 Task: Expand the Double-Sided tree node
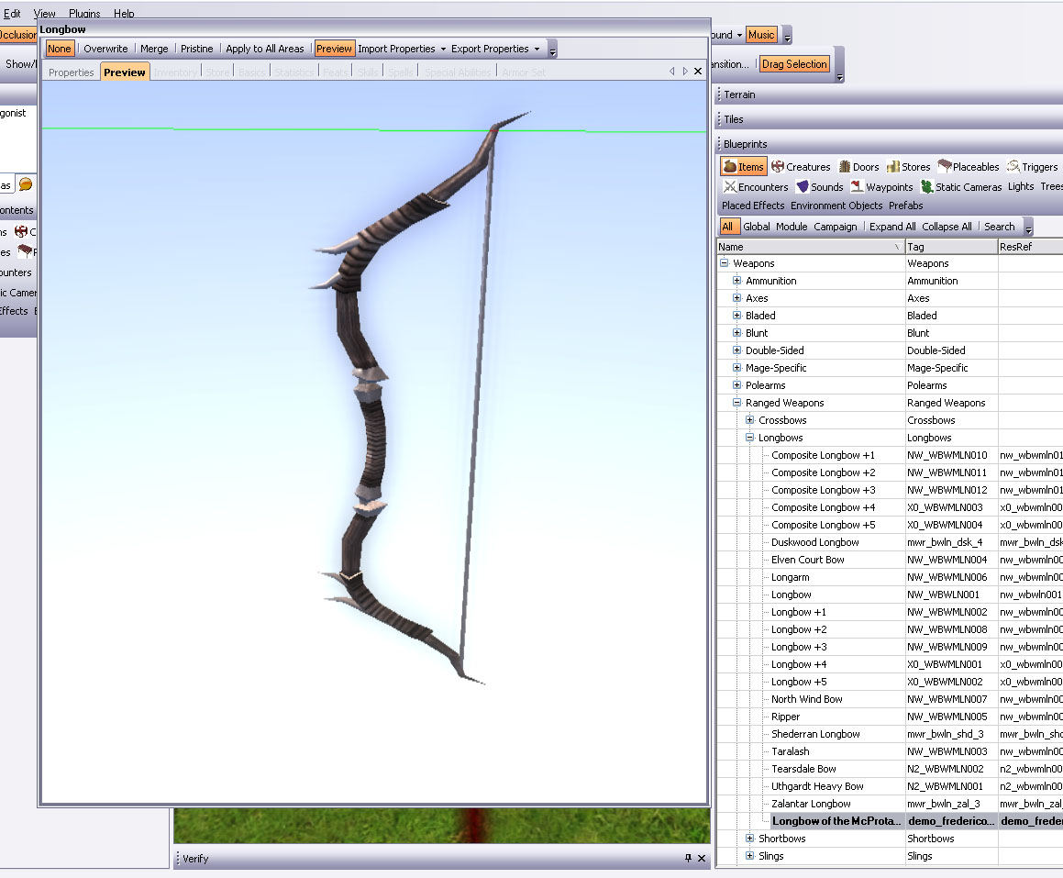(x=736, y=350)
